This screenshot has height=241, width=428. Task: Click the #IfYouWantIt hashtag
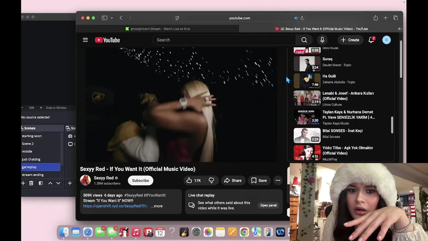click(x=155, y=195)
